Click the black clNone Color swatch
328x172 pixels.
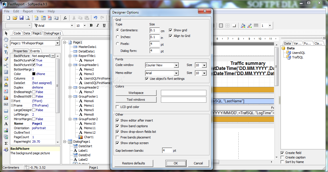pyautogui.click(x=34, y=74)
